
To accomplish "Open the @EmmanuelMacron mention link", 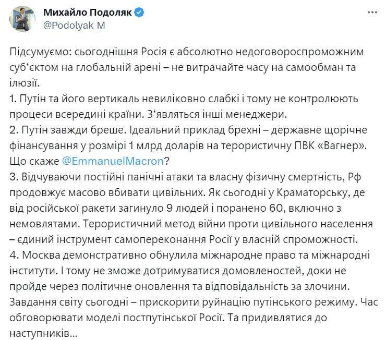I will click(113, 161).
